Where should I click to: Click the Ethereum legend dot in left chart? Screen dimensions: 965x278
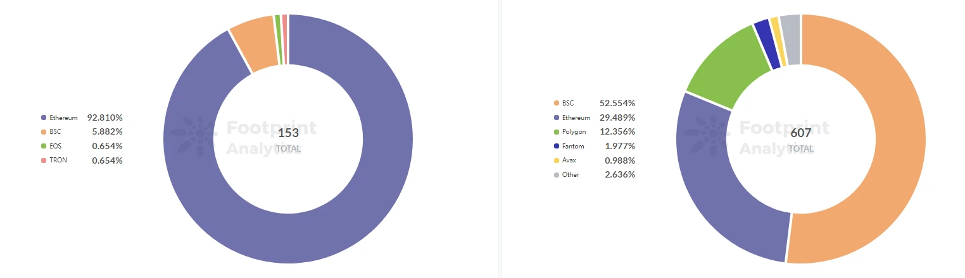(44, 118)
